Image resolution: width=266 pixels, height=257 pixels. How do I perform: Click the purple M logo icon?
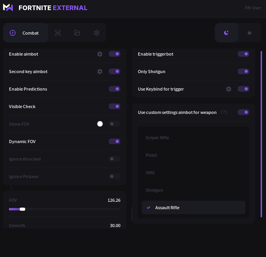[8, 7]
